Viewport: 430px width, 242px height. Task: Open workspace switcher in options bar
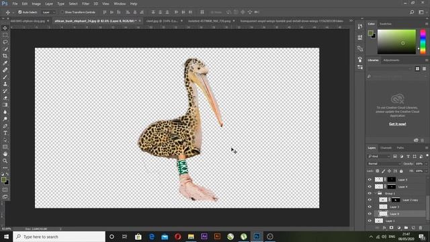coord(421,12)
